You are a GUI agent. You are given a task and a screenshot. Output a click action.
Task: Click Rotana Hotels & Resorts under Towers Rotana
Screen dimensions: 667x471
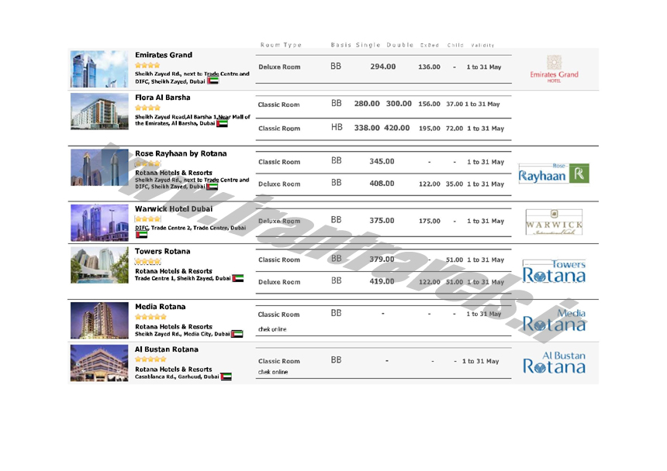click(174, 271)
